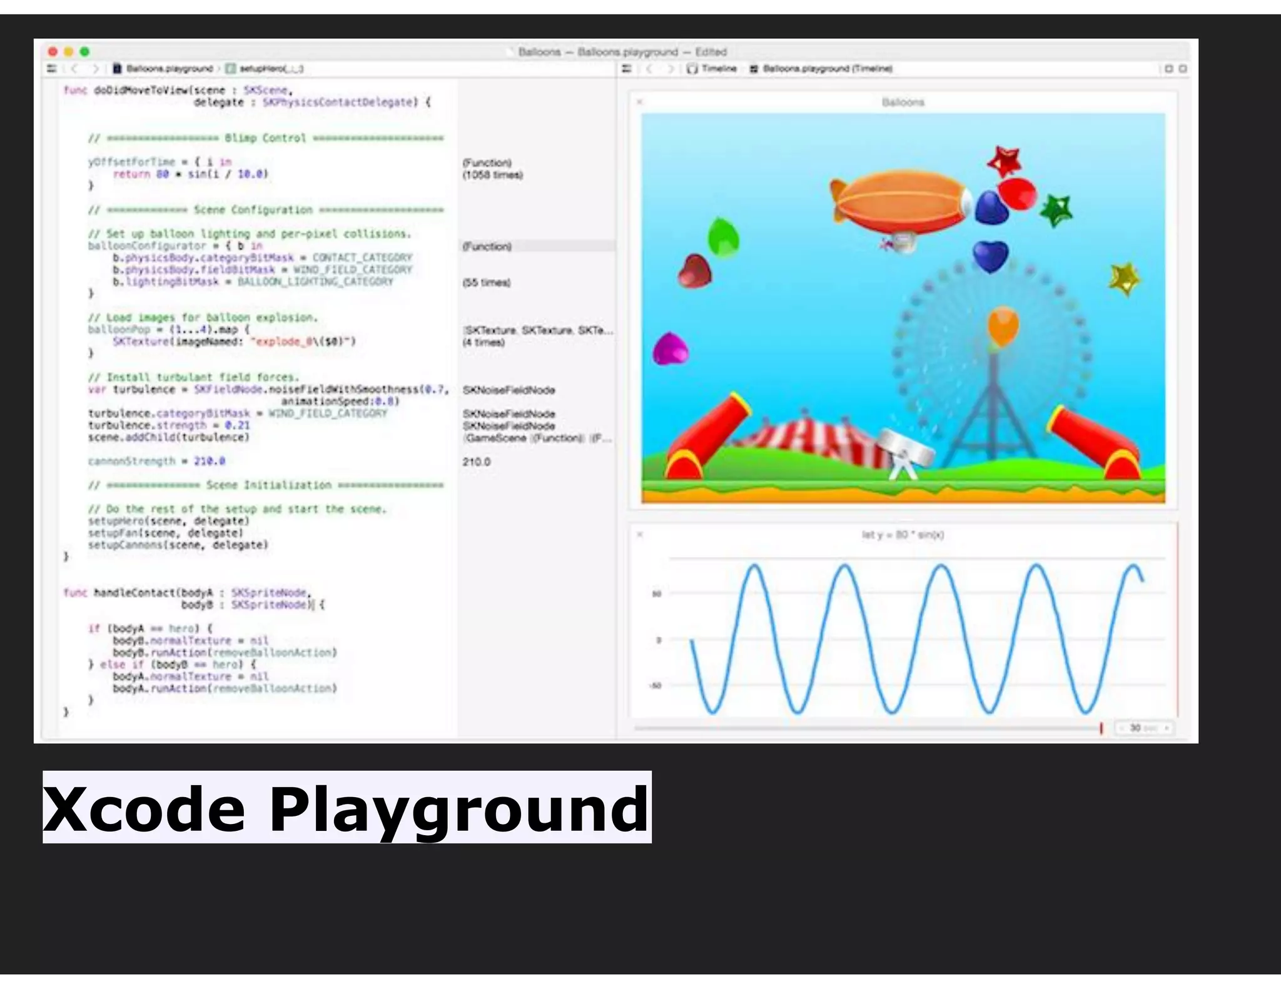Click the orange balloon over the Ferris wheel
This screenshot has width=1281, height=989.
click(1003, 326)
